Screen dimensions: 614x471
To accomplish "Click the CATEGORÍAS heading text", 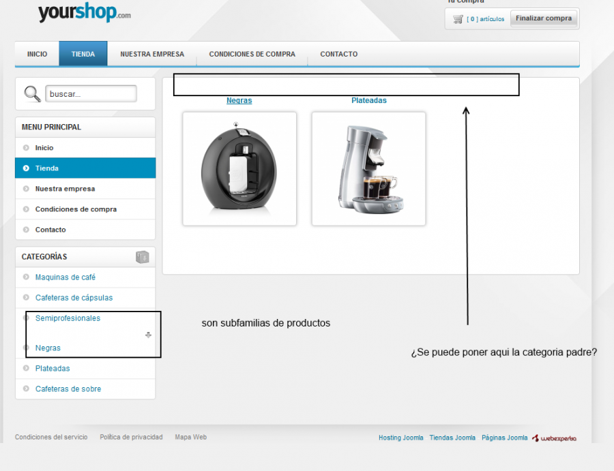I will (x=44, y=256).
